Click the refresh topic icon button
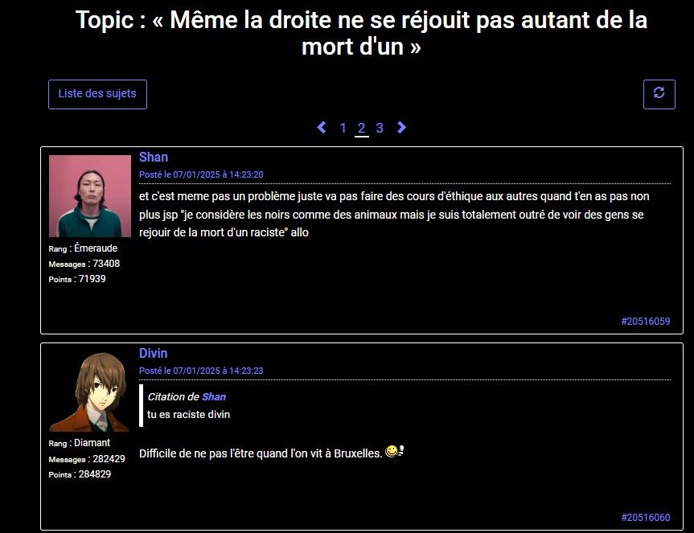This screenshot has height=533, width=694. pyautogui.click(x=659, y=94)
